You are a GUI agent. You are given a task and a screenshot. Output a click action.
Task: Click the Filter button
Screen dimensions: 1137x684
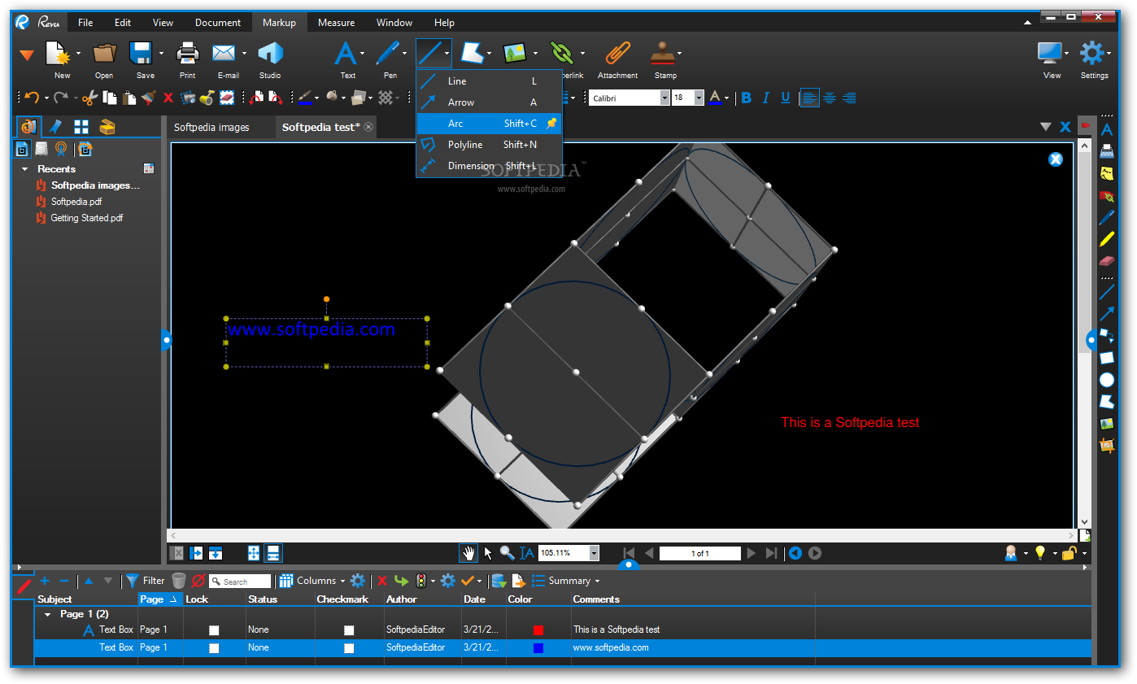coord(145,581)
